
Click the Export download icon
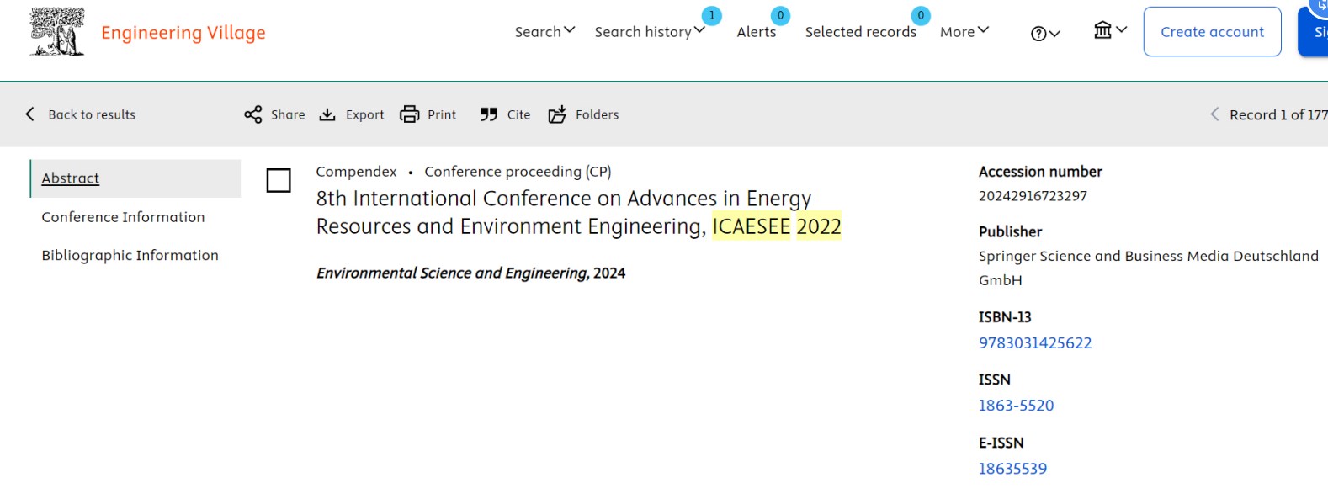click(327, 114)
